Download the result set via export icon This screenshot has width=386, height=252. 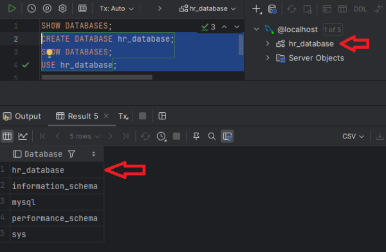point(380,136)
